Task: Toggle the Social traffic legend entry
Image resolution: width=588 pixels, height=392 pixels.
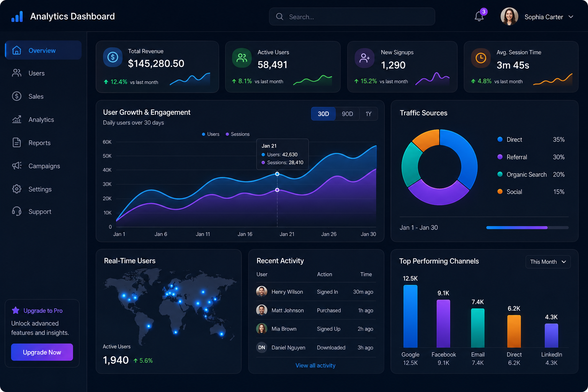Action: coord(531,192)
